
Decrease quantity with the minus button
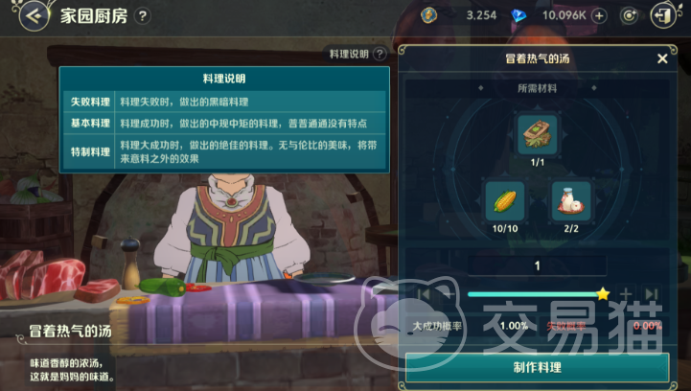click(449, 294)
